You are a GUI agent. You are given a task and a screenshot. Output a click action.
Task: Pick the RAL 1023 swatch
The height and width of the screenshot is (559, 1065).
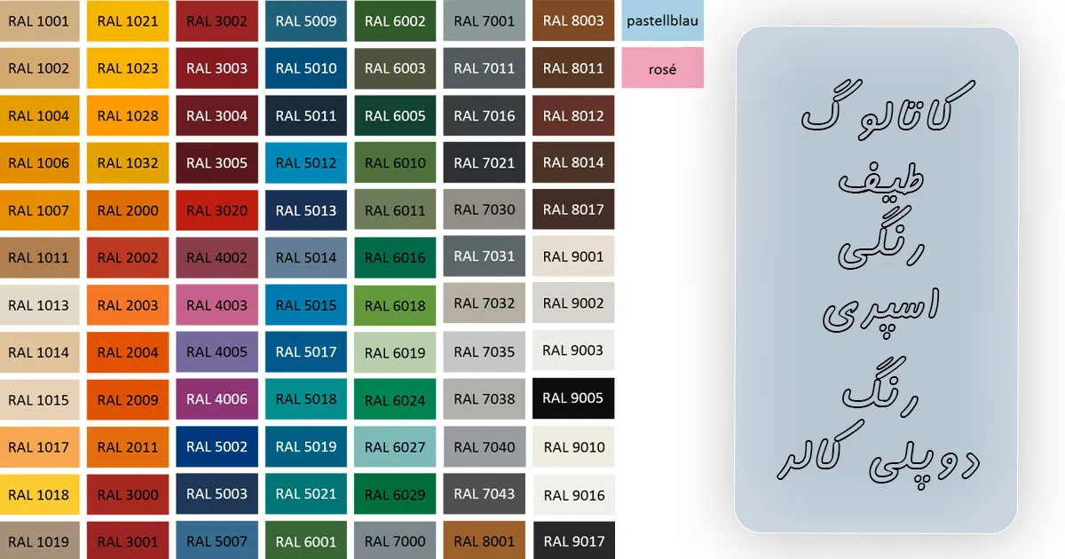(x=128, y=68)
